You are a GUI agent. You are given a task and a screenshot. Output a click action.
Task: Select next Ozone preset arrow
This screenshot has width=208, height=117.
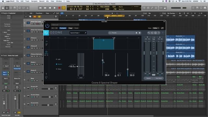[x=140, y=33]
